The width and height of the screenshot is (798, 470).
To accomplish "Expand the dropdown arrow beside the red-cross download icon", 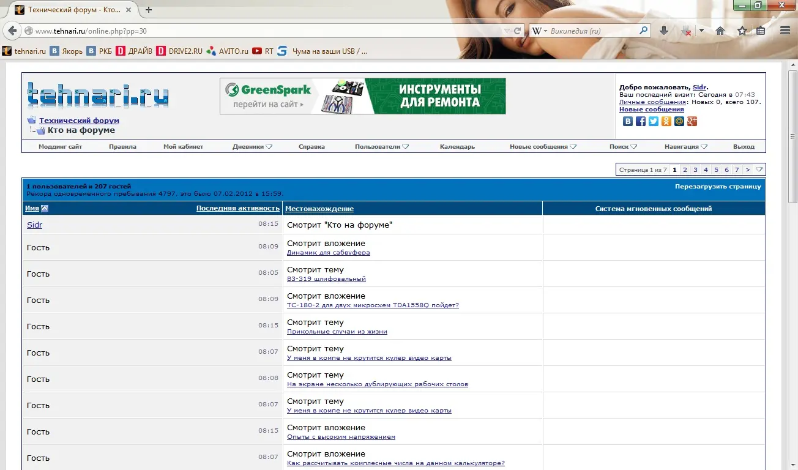I will 701,31.
